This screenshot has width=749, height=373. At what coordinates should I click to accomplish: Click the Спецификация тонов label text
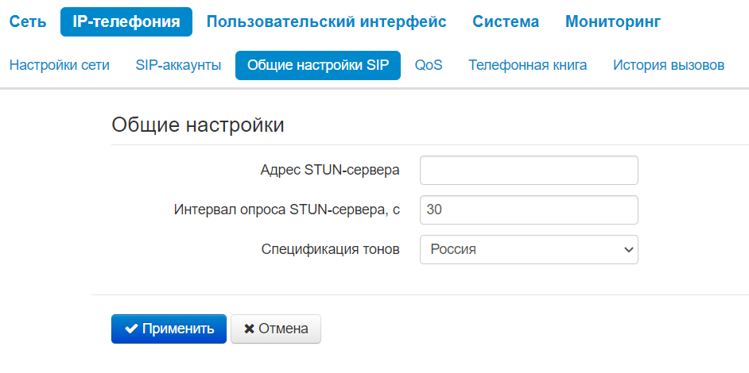[x=330, y=249]
